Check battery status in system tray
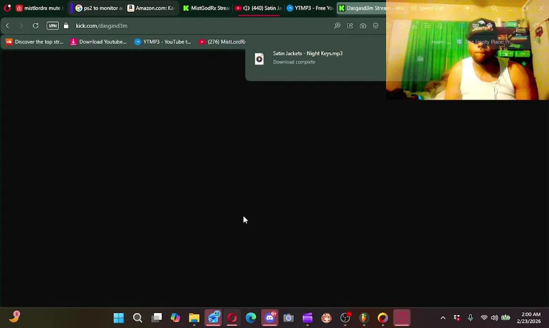This screenshot has width=549, height=328. pos(506,318)
